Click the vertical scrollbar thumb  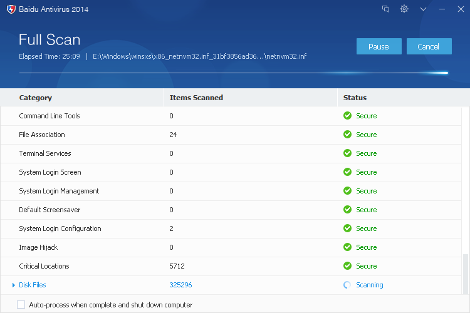(465, 274)
